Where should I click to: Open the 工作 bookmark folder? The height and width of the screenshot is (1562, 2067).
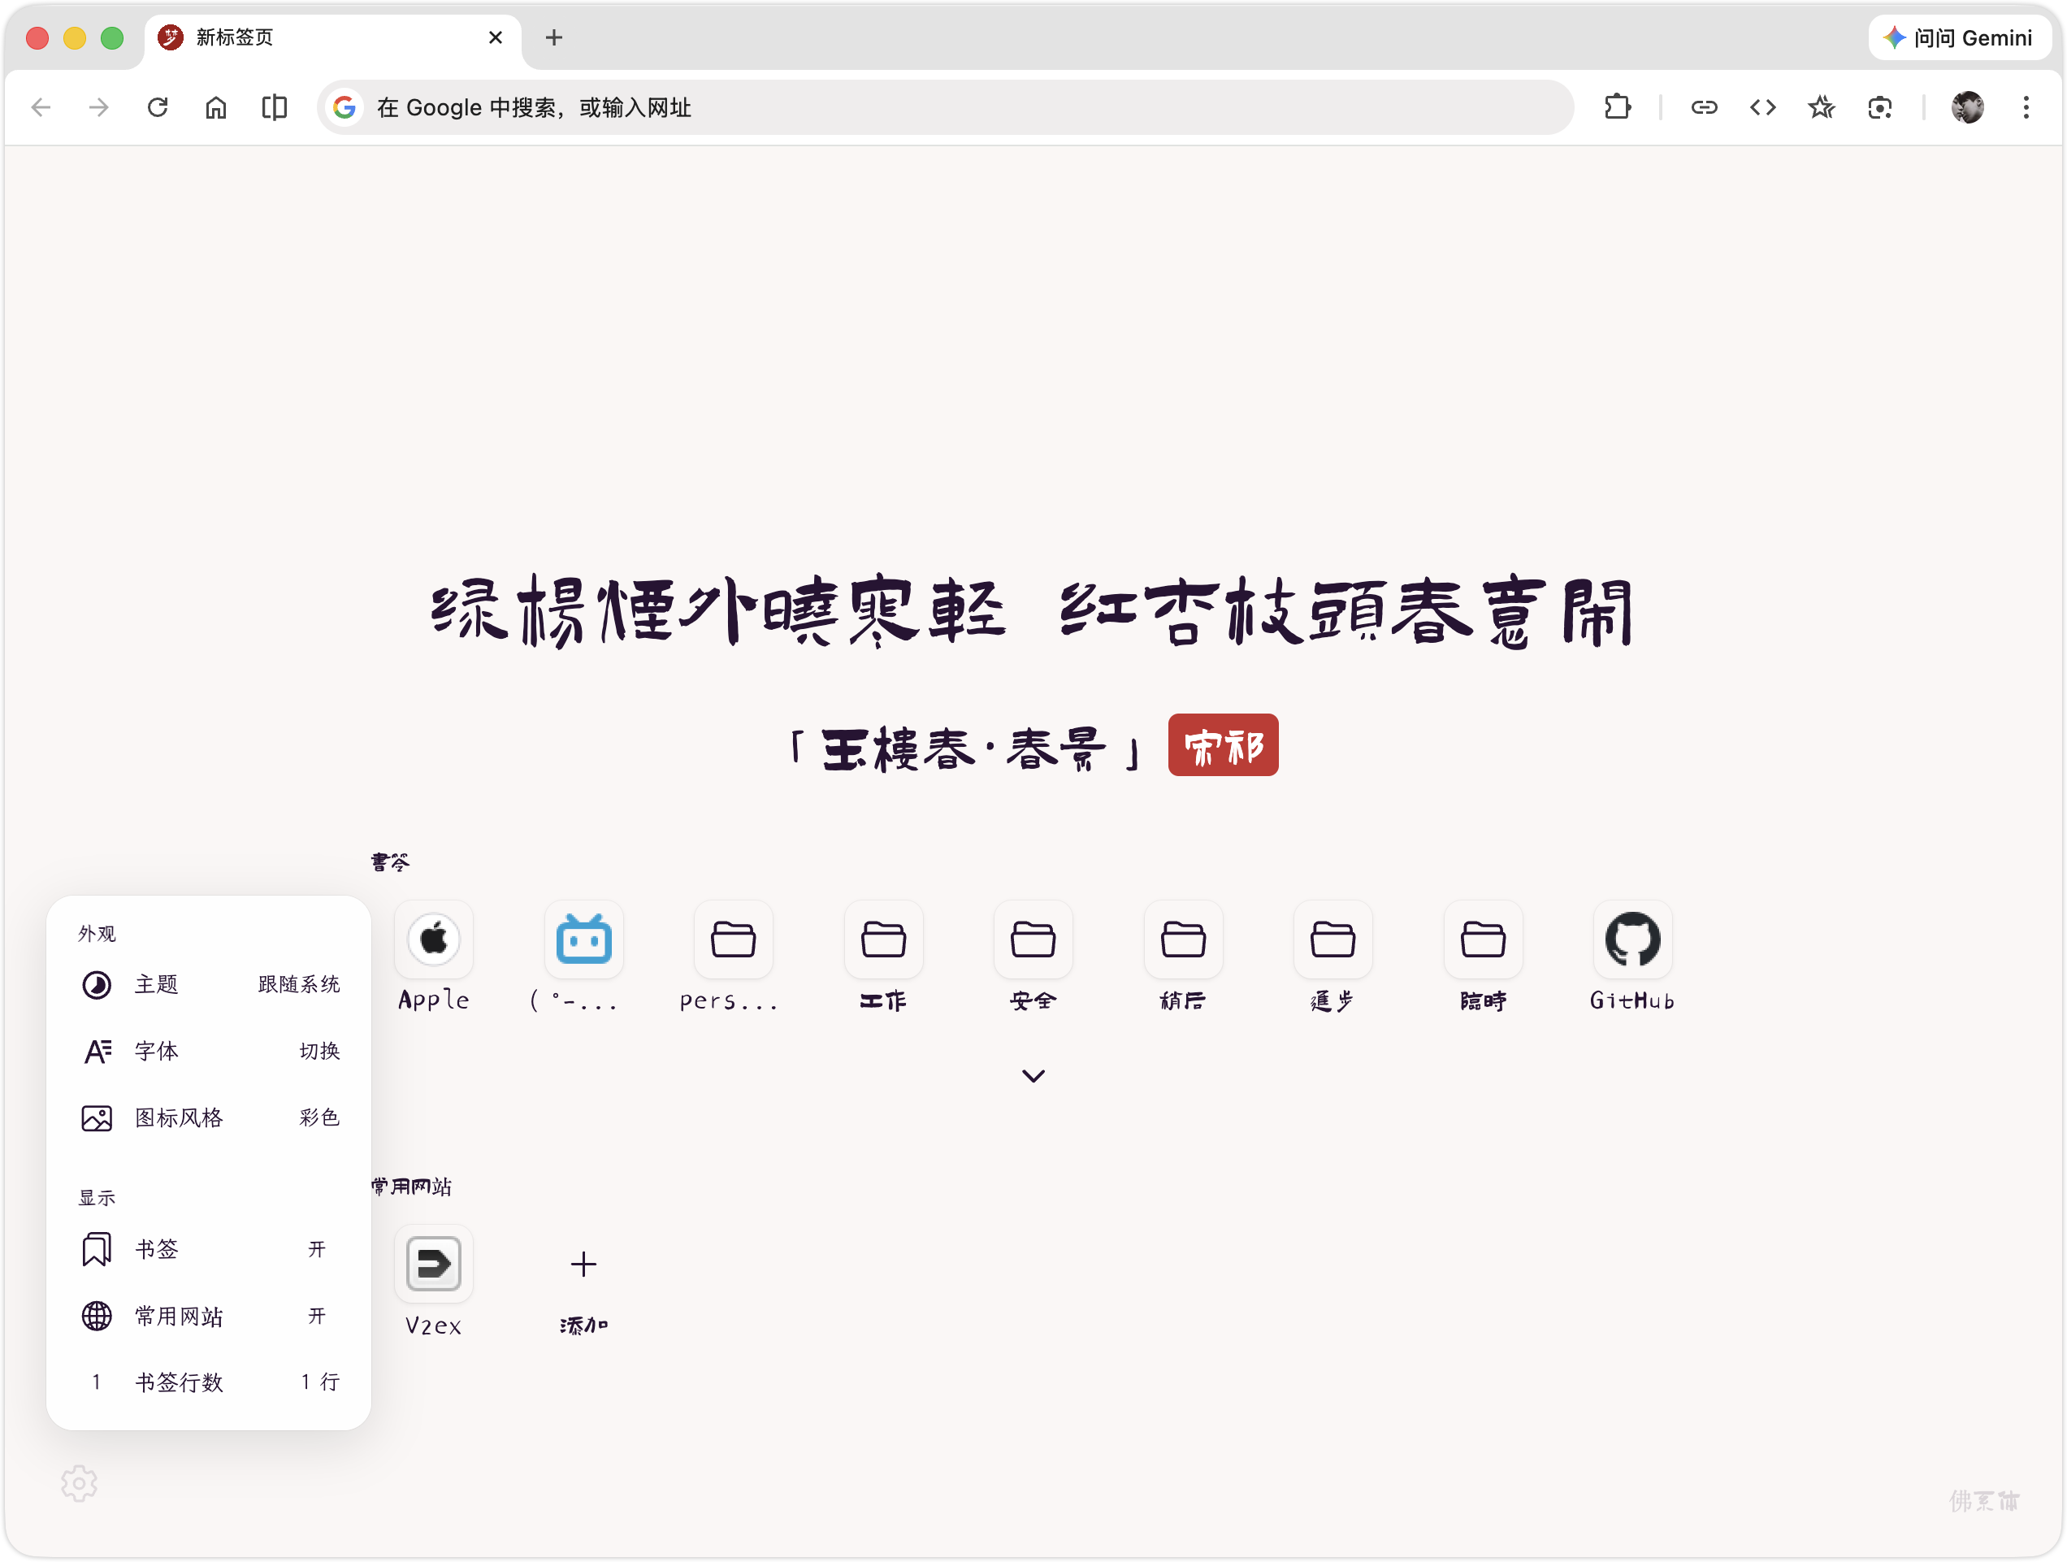883,939
